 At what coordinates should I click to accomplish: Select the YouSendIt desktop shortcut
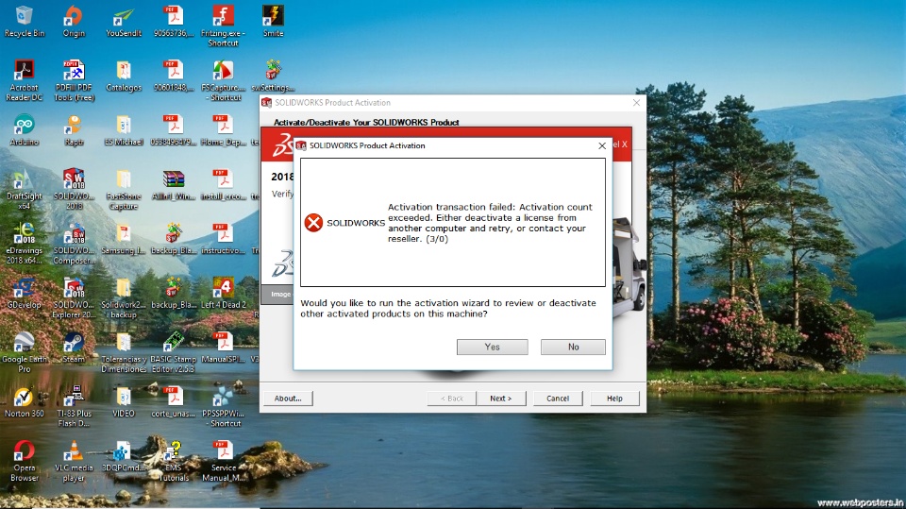tap(124, 21)
